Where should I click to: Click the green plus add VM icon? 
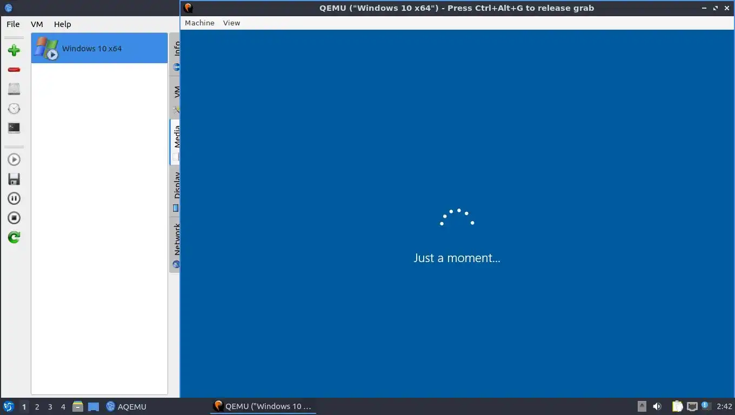[x=14, y=50]
